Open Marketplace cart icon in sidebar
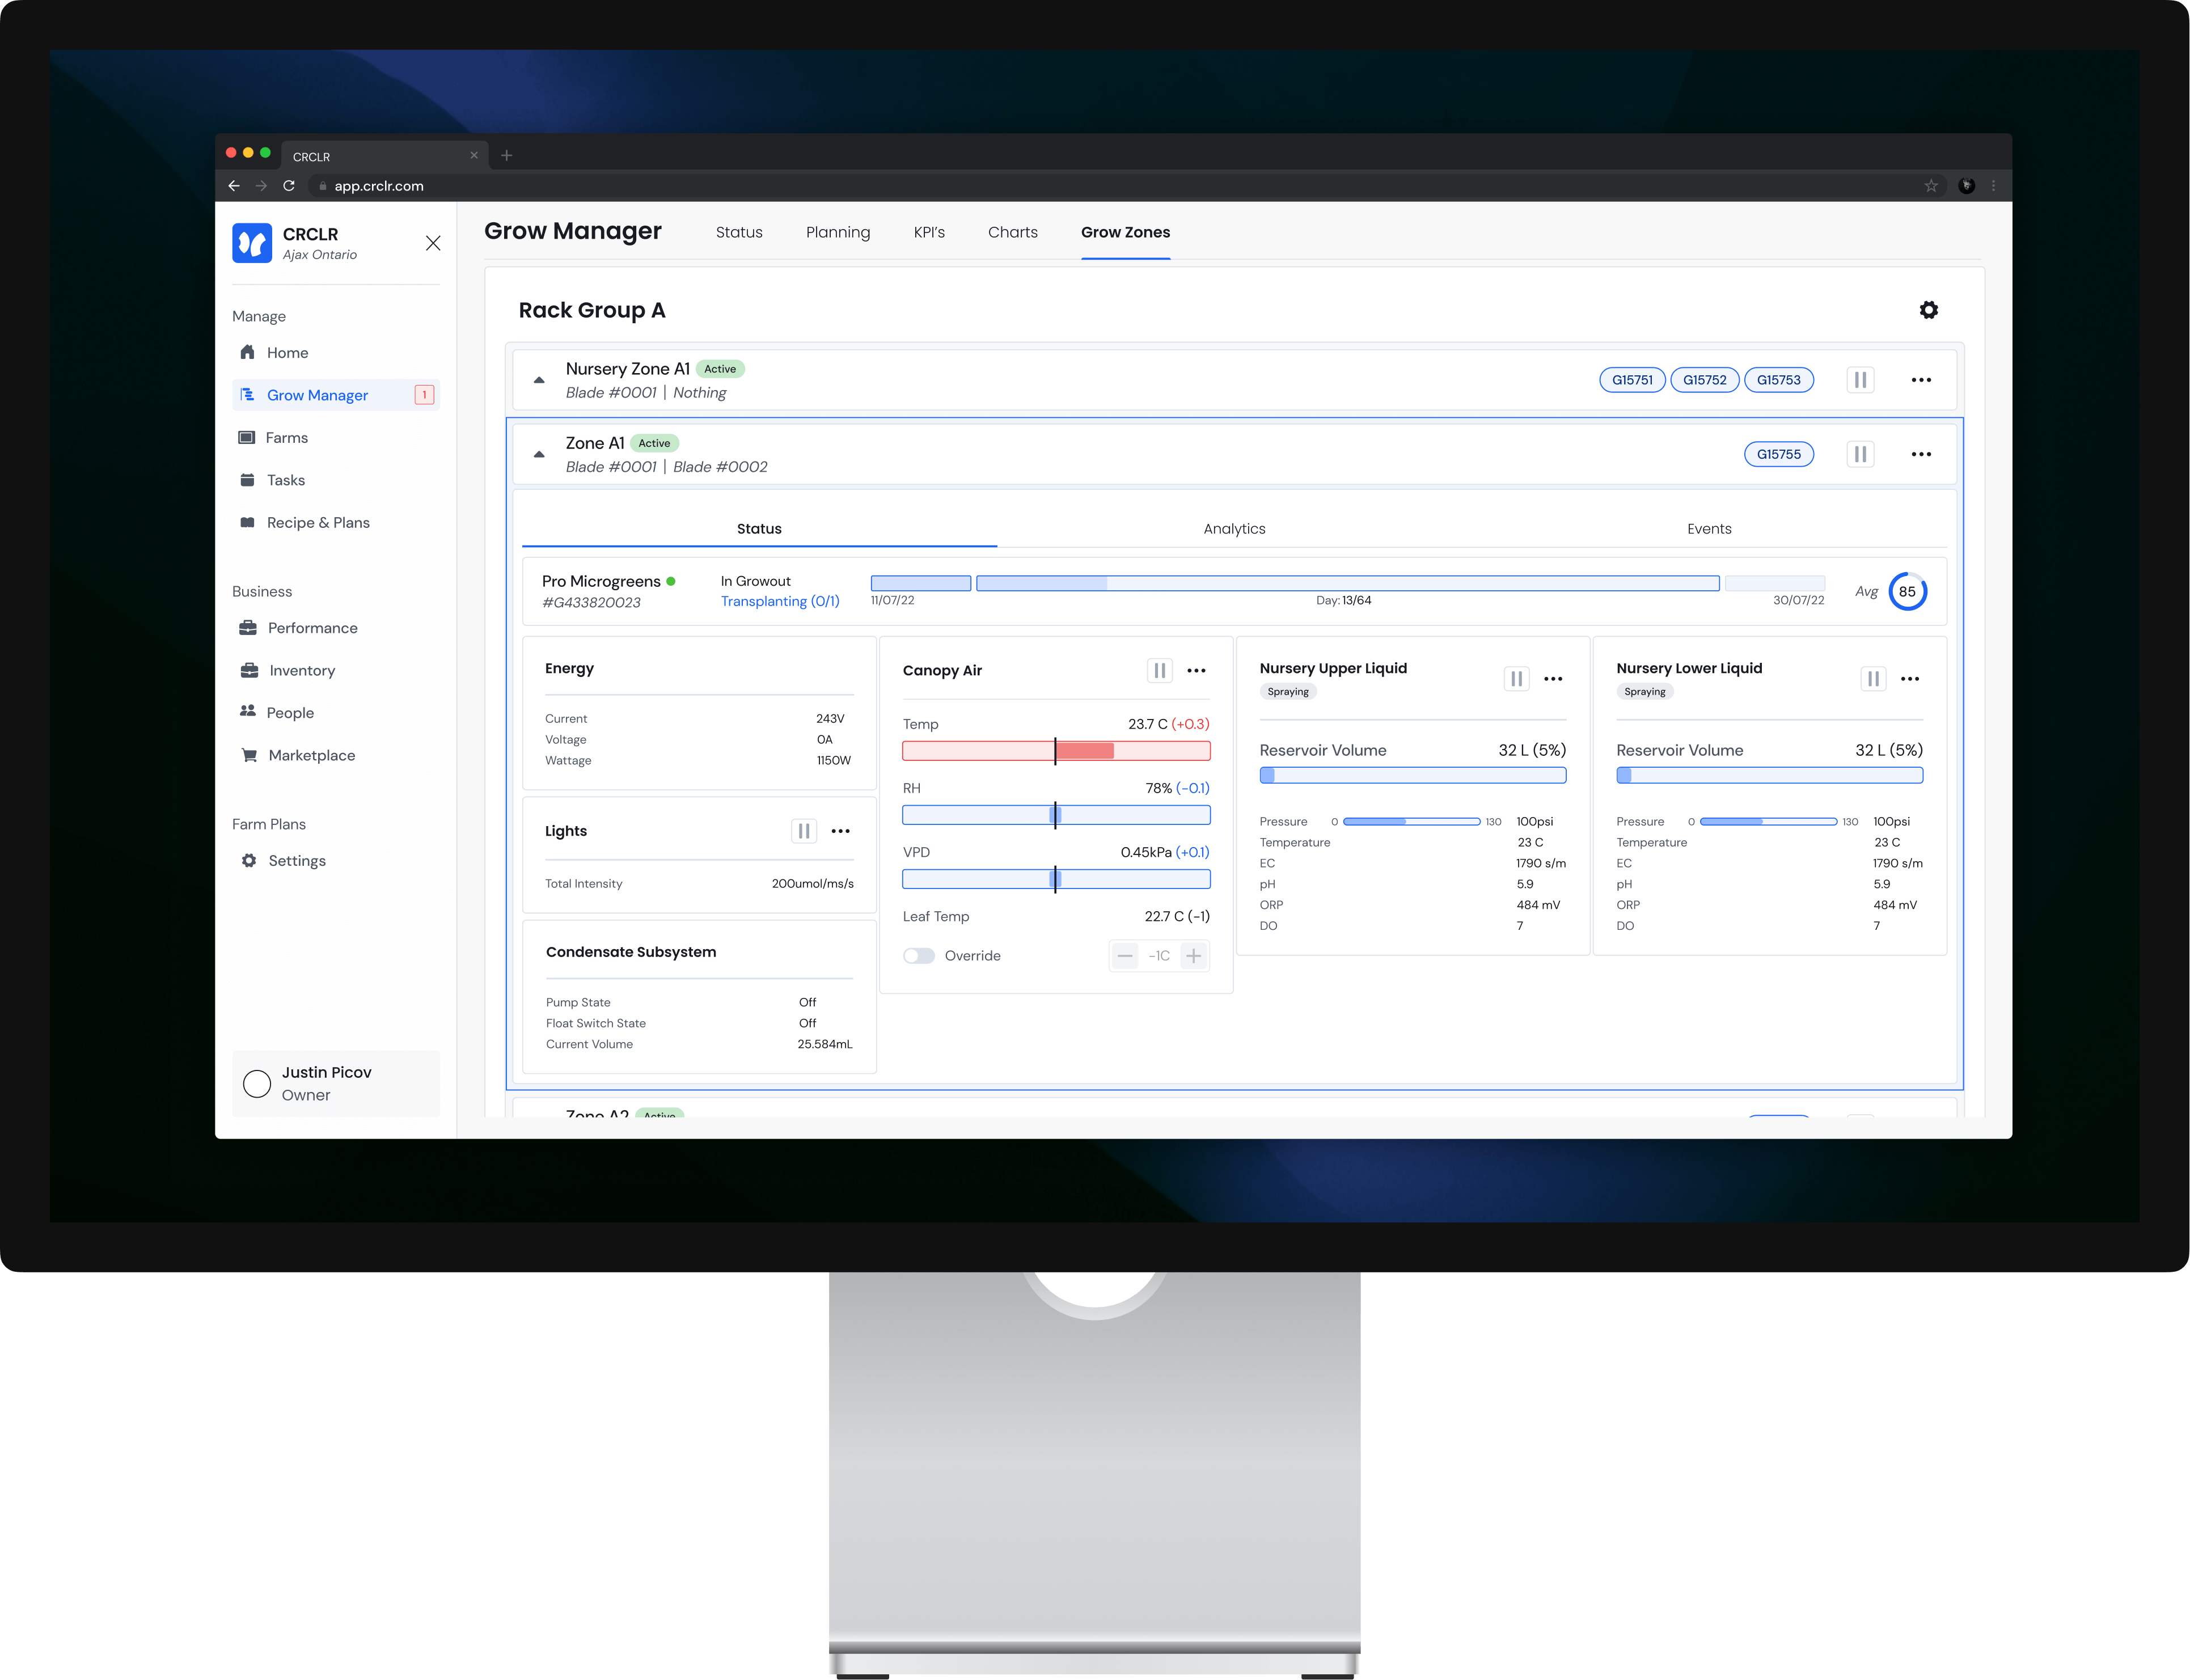The image size is (2190, 1680). 249,755
